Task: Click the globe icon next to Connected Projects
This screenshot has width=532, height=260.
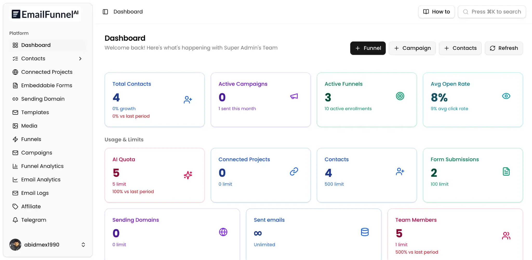Action: point(15,72)
